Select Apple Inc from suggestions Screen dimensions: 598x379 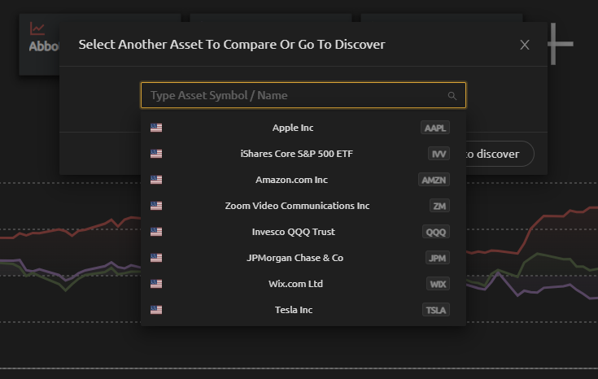point(293,128)
